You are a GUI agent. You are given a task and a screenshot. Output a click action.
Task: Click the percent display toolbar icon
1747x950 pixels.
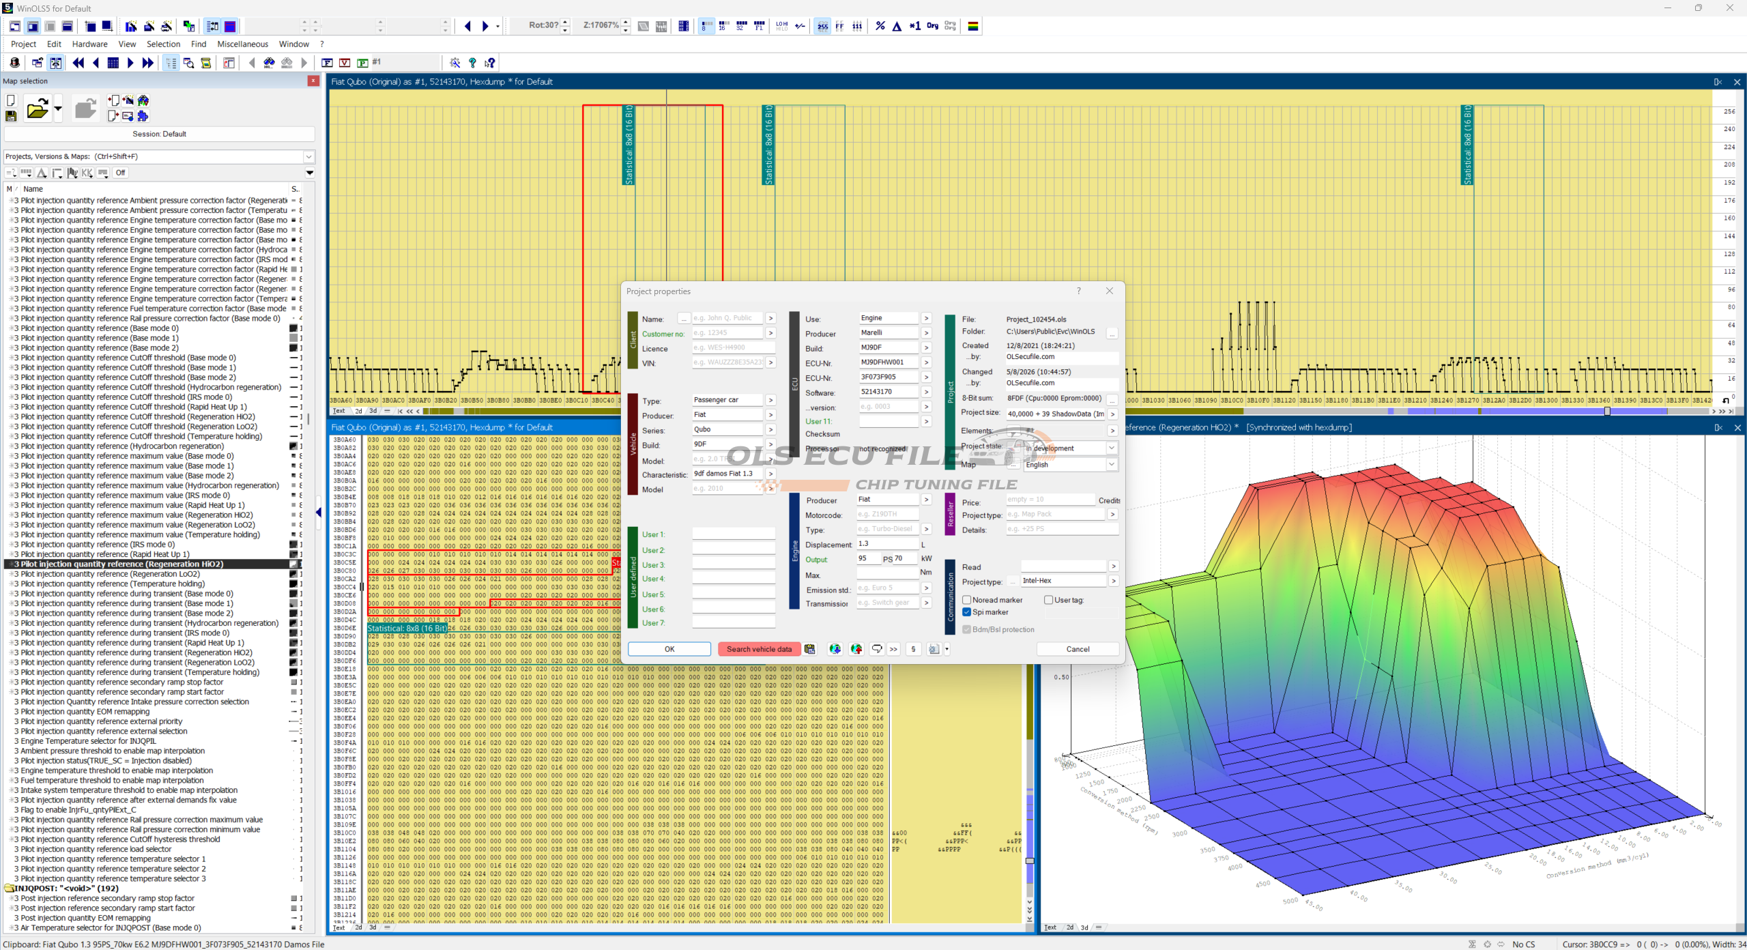[x=880, y=26]
